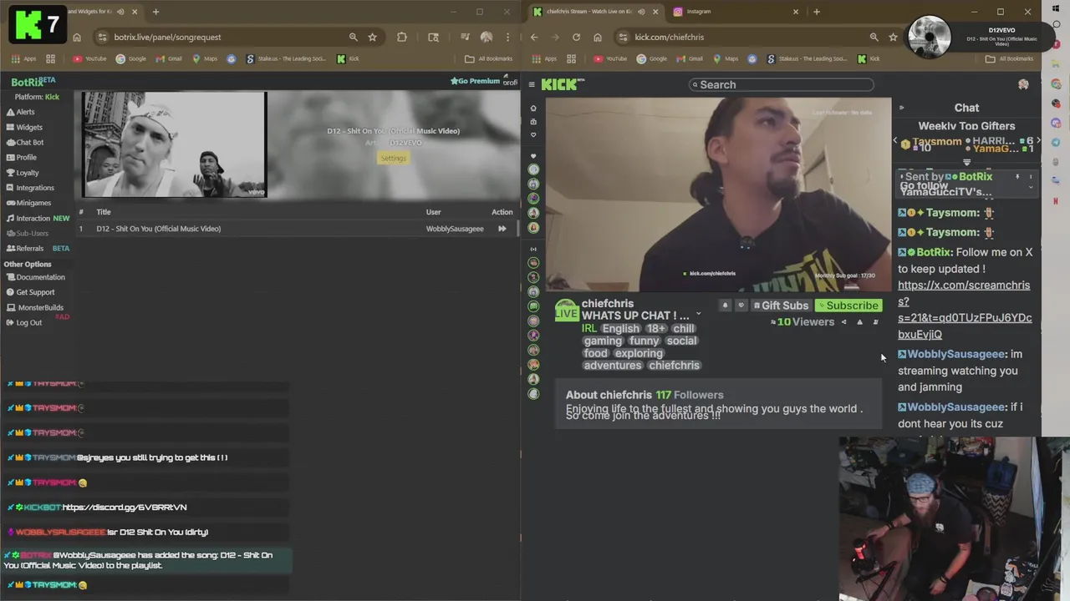The height and width of the screenshot is (601, 1070).
Task: Open Kick profile avatar menu
Action: (x=1023, y=84)
